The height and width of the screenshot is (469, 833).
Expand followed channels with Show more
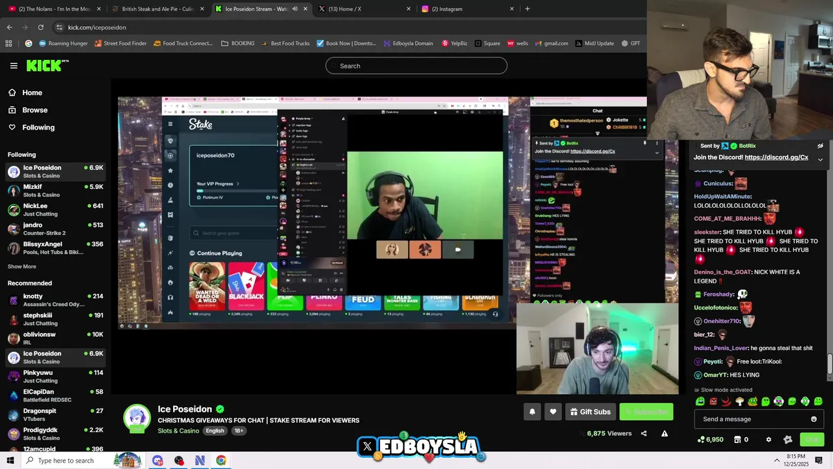point(21,266)
